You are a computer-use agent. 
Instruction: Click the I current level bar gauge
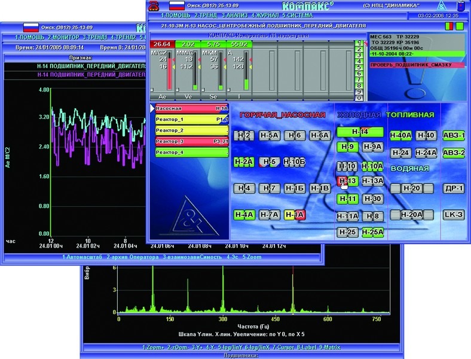pos(246,71)
